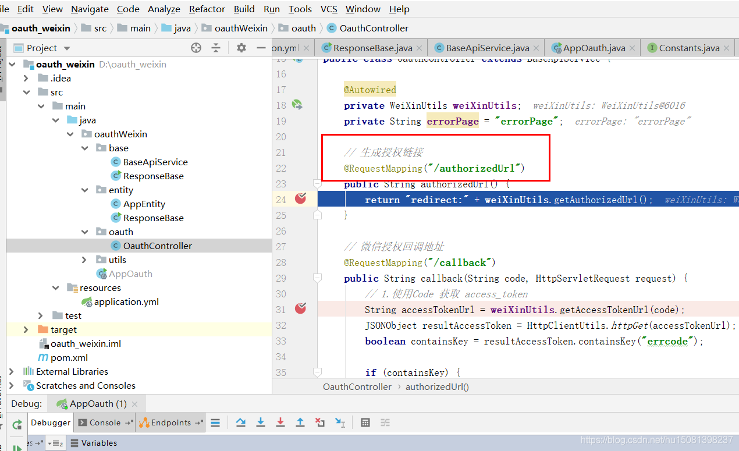Show execution point in debugger toolbar
The width and height of the screenshot is (739, 451).
[x=215, y=422]
